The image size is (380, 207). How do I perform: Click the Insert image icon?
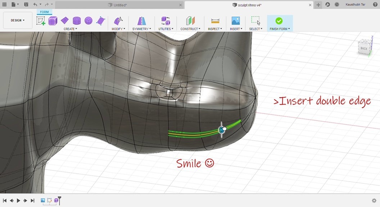tap(236, 21)
